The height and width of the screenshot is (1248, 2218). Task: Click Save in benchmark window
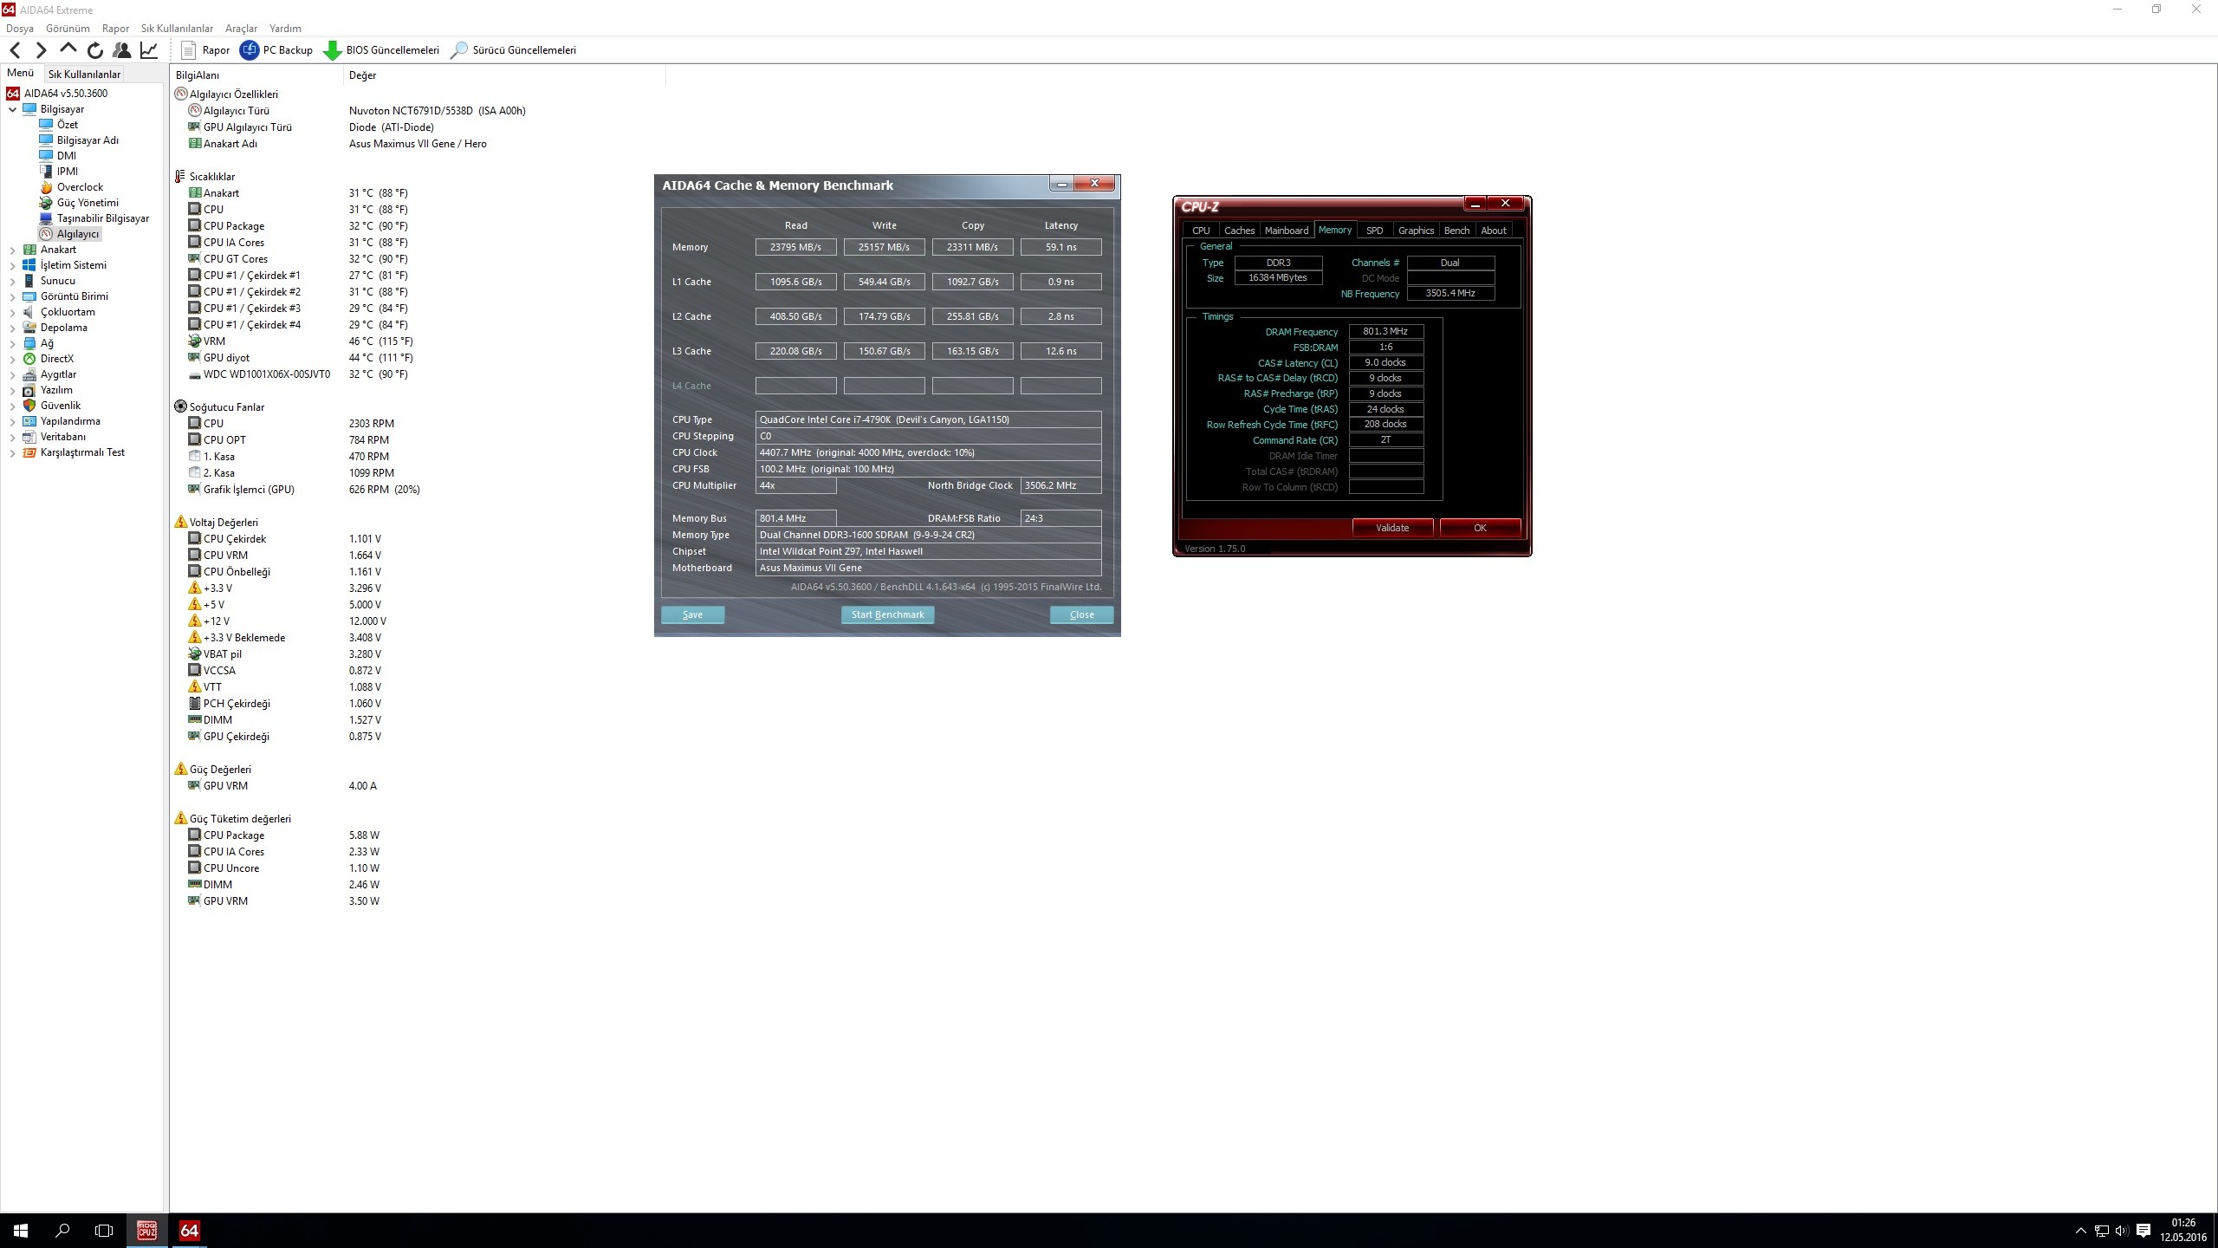pos(692,614)
